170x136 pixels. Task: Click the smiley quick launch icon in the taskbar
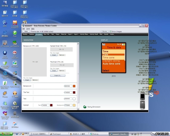pyautogui.click(x=23, y=134)
